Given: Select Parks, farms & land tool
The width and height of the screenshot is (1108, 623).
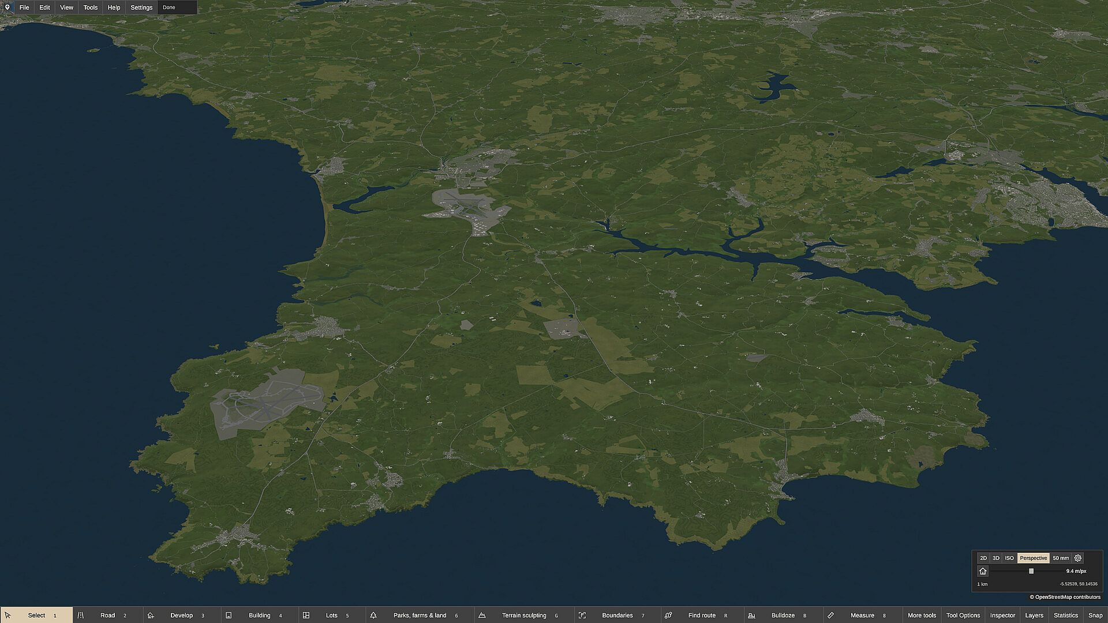Looking at the screenshot, I should tap(420, 615).
